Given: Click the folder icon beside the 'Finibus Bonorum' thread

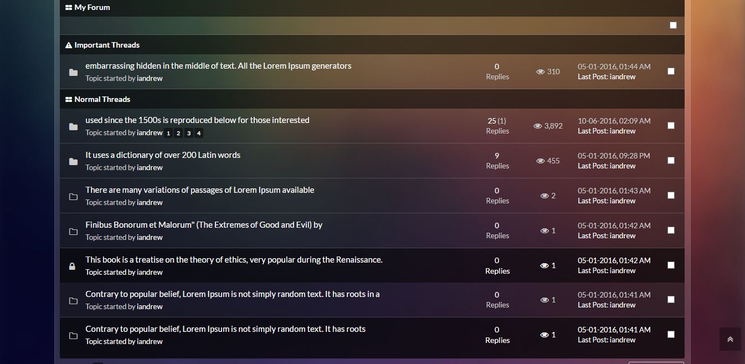Looking at the screenshot, I should [x=73, y=232].
